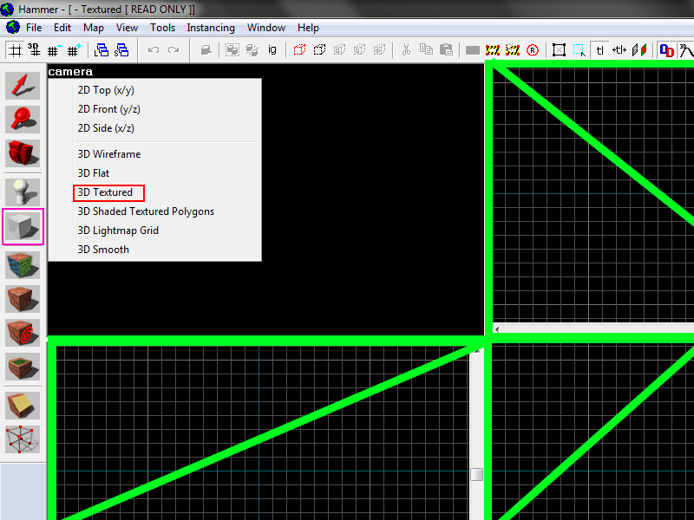Click the Undo arrow

click(x=154, y=50)
